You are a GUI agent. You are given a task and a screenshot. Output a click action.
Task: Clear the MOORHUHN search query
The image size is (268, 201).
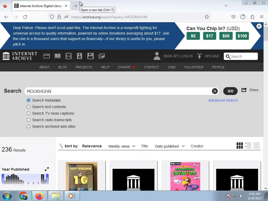point(215,91)
